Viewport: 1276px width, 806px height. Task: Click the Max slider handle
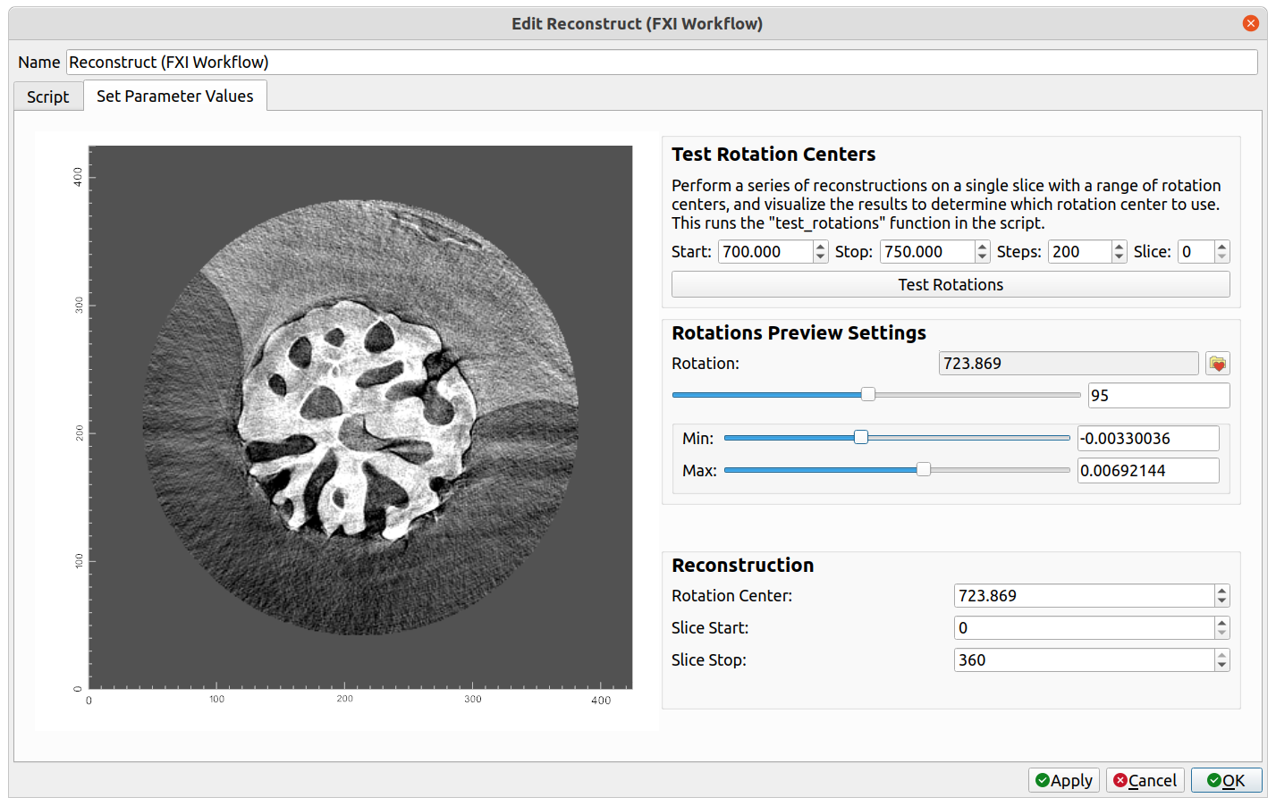[924, 470]
